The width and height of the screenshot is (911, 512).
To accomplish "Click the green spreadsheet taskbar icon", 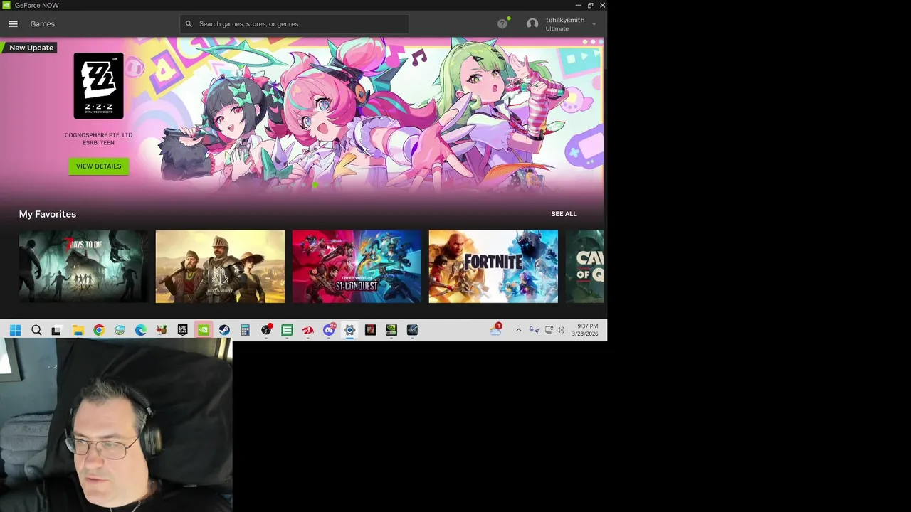I will [287, 330].
